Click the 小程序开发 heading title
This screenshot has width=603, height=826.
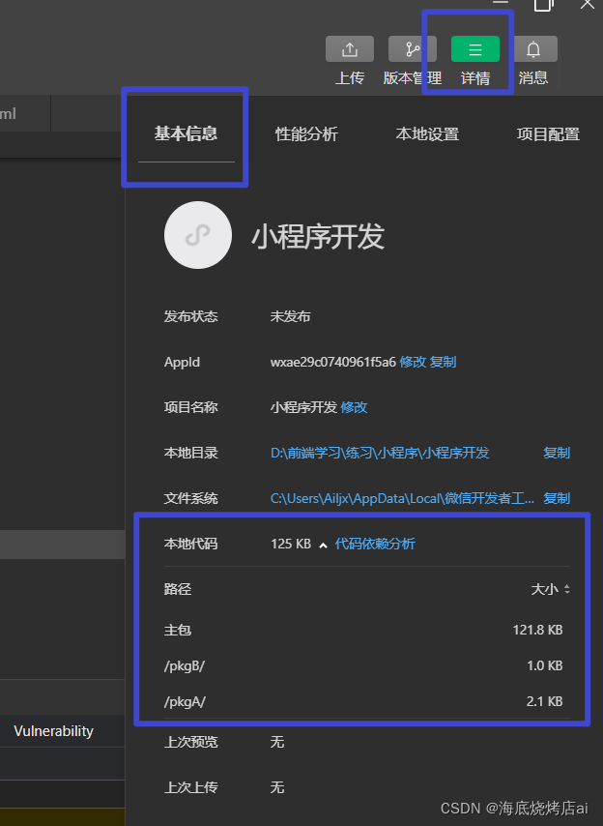click(x=318, y=237)
